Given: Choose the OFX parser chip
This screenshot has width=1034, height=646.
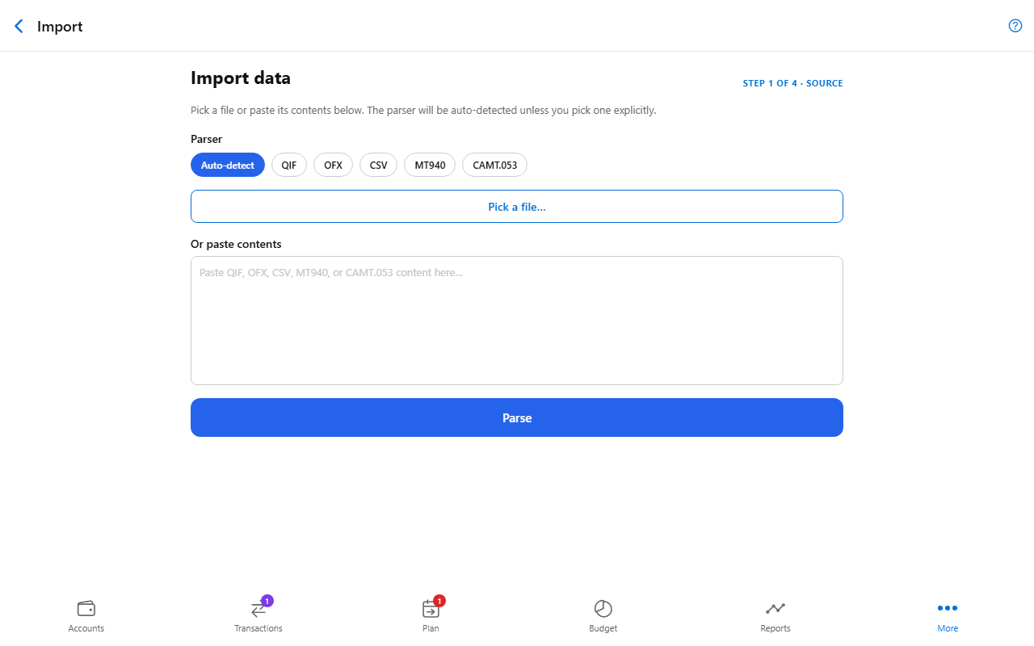Looking at the screenshot, I should tap(333, 165).
